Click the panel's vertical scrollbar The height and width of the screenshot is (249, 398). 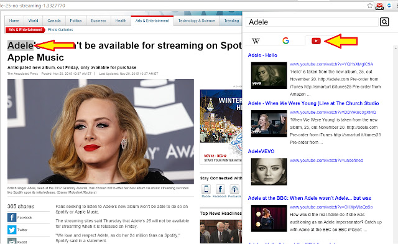396,145
